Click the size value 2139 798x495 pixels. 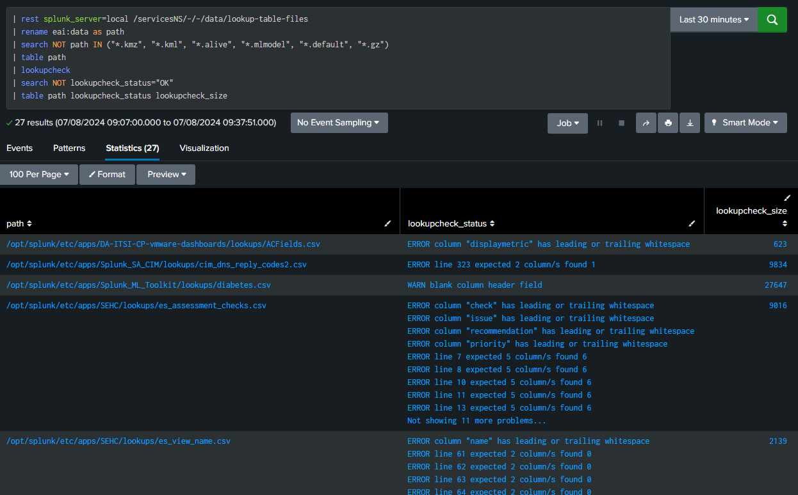(x=778, y=441)
